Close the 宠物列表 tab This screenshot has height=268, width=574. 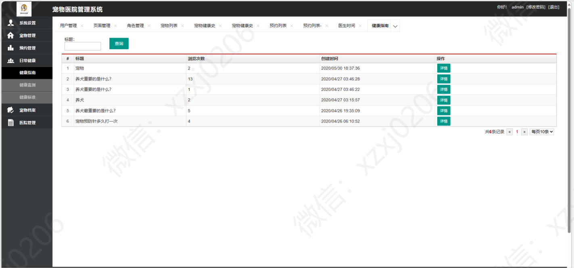(x=182, y=26)
